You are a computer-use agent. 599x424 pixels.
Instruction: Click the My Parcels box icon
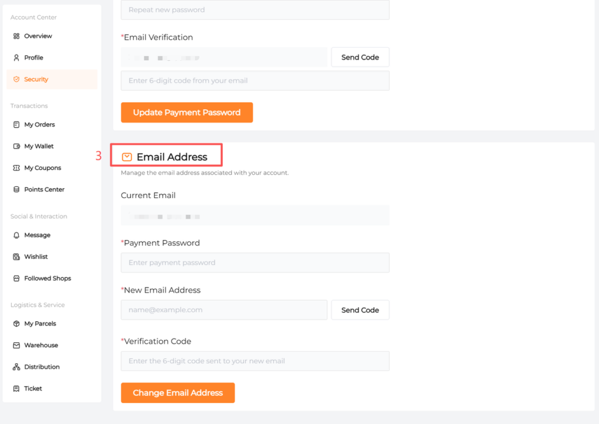(16, 324)
